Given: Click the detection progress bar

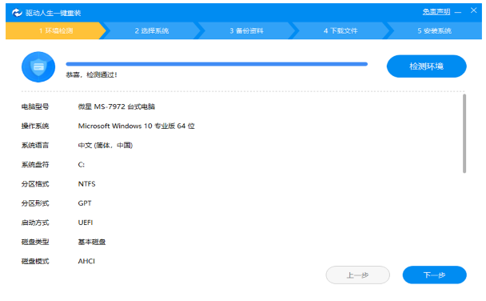Looking at the screenshot, I should [217, 64].
